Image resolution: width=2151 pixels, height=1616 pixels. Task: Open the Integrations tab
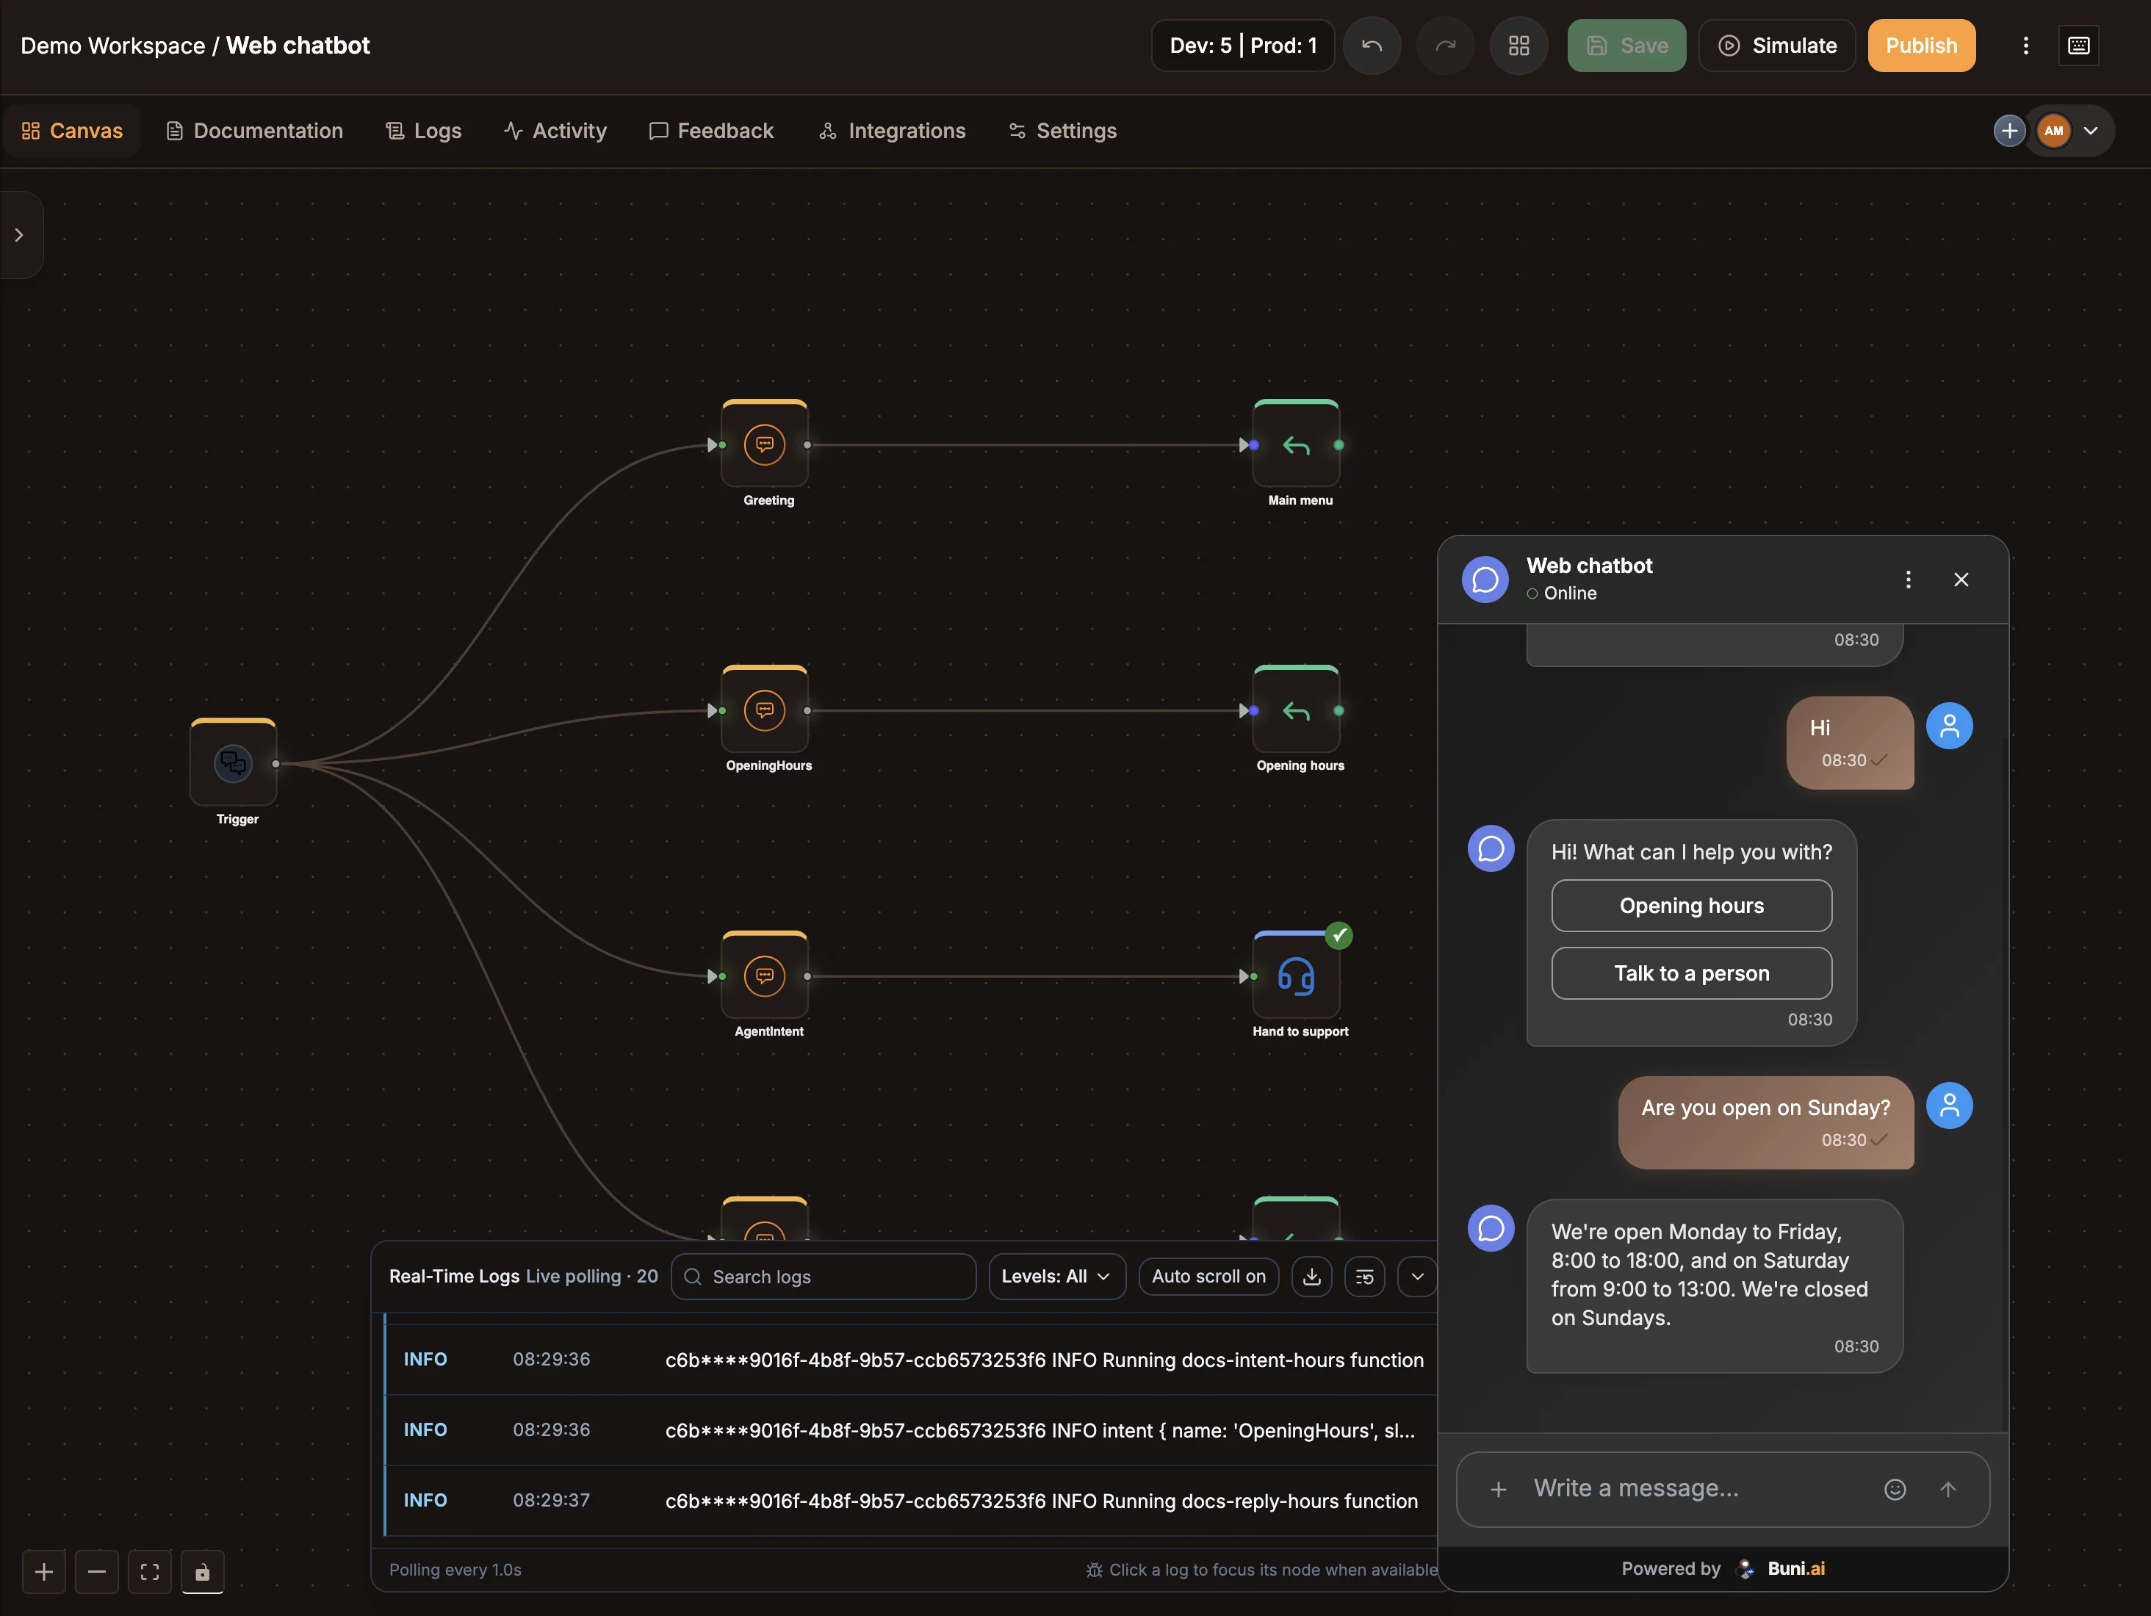point(893,130)
